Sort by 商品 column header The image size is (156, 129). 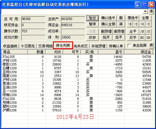click(15, 52)
